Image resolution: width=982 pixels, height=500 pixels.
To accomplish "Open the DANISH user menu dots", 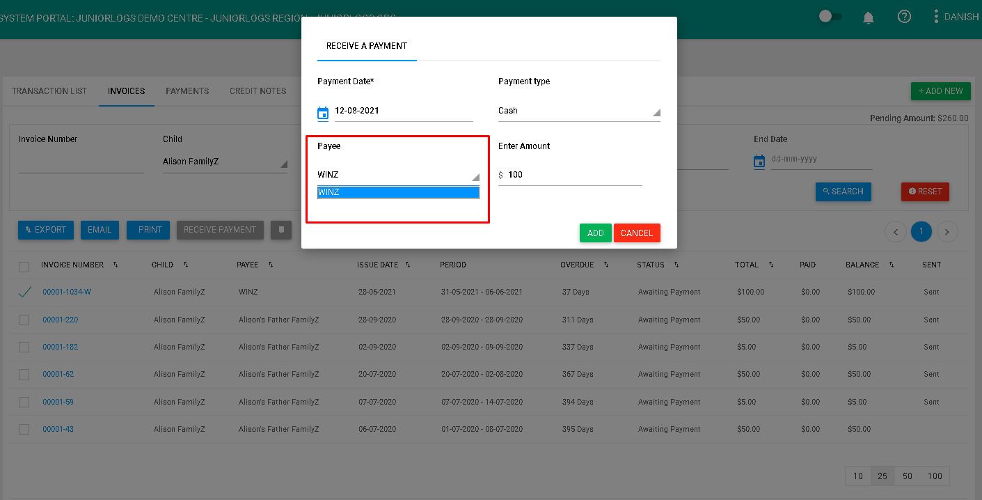I will pyautogui.click(x=936, y=17).
